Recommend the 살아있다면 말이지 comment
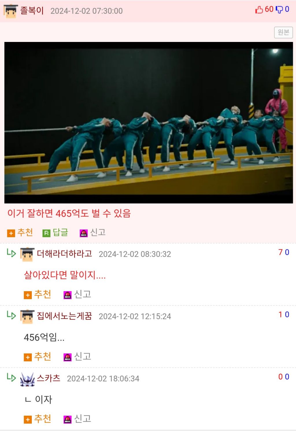This screenshot has width=296, height=431. (x=38, y=294)
